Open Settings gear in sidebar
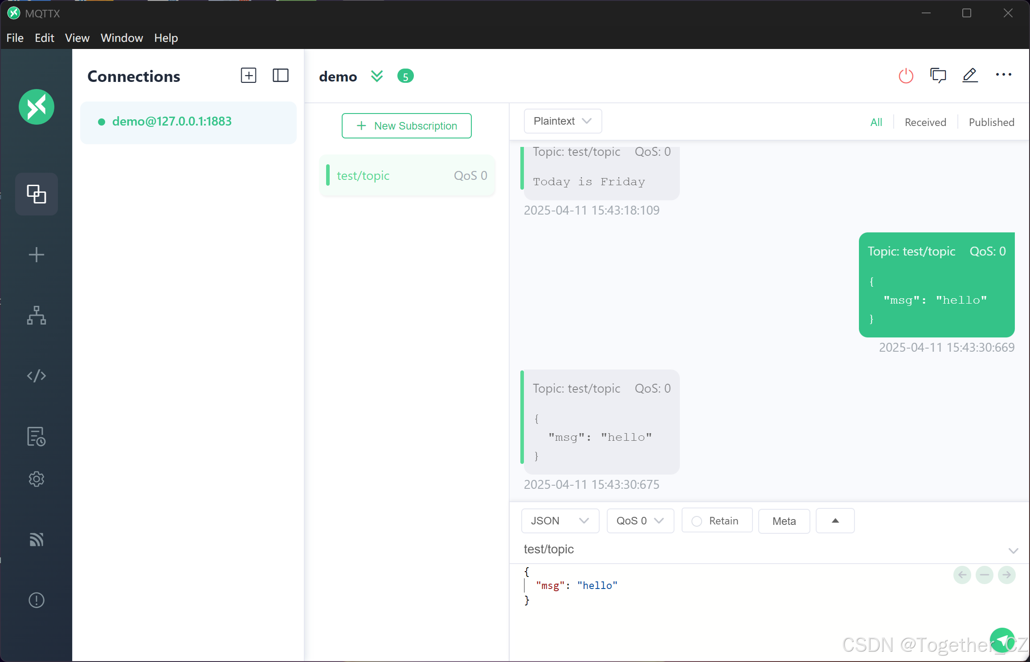The image size is (1030, 662). (36, 479)
